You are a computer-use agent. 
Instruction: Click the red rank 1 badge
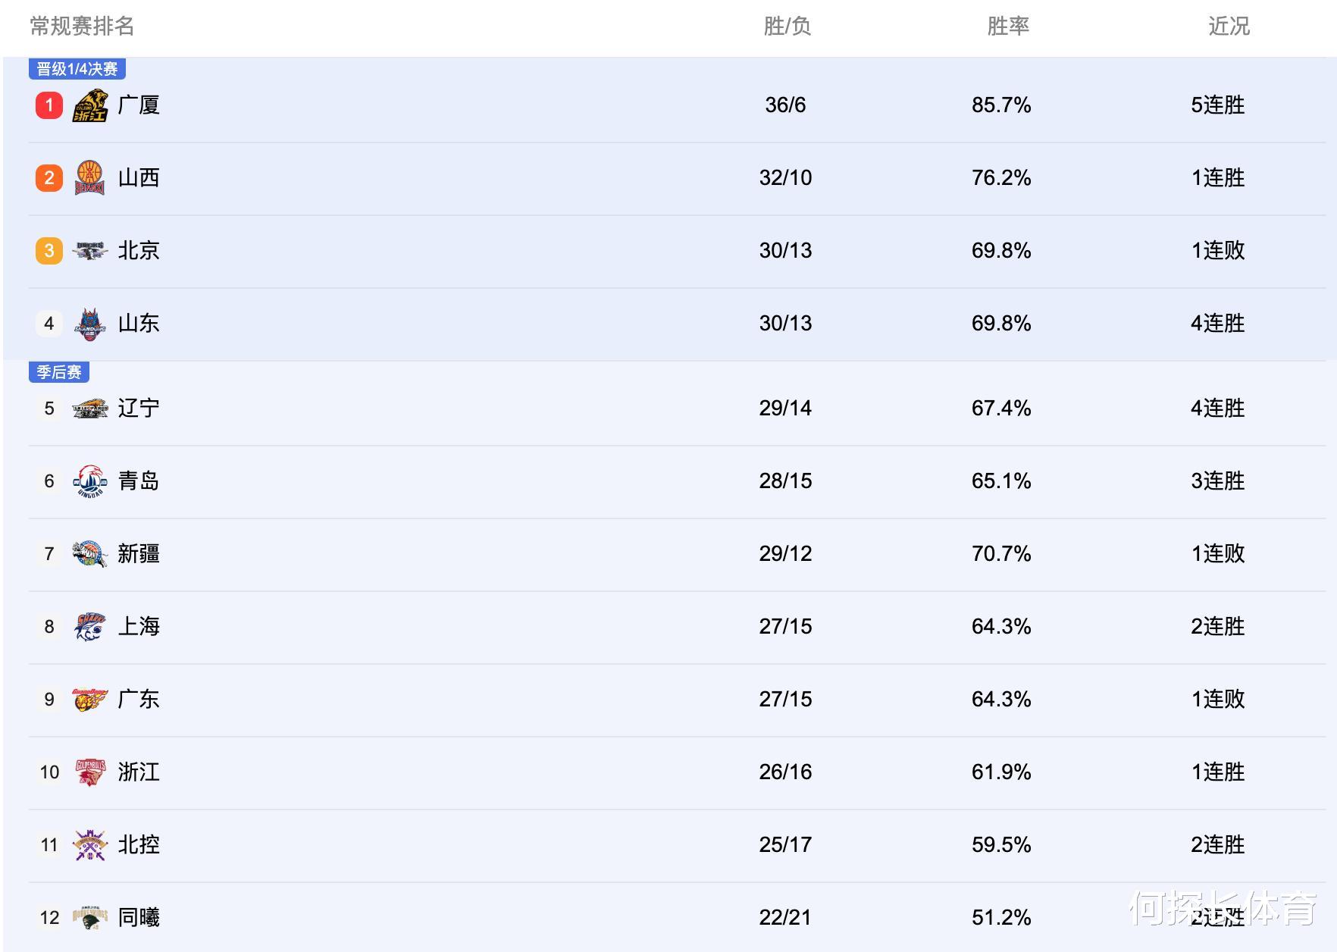pyautogui.click(x=49, y=105)
